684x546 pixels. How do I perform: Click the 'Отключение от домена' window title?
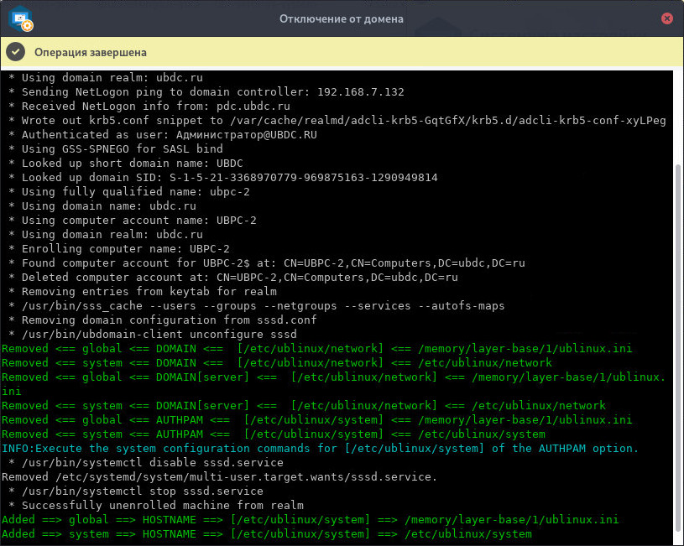342,18
